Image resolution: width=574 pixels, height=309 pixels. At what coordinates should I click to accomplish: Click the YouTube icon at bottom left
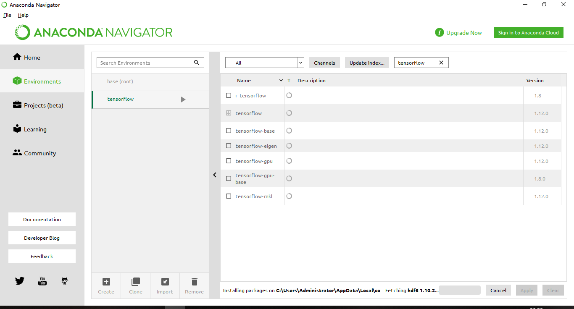pyautogui.click(x=42, y=281)
